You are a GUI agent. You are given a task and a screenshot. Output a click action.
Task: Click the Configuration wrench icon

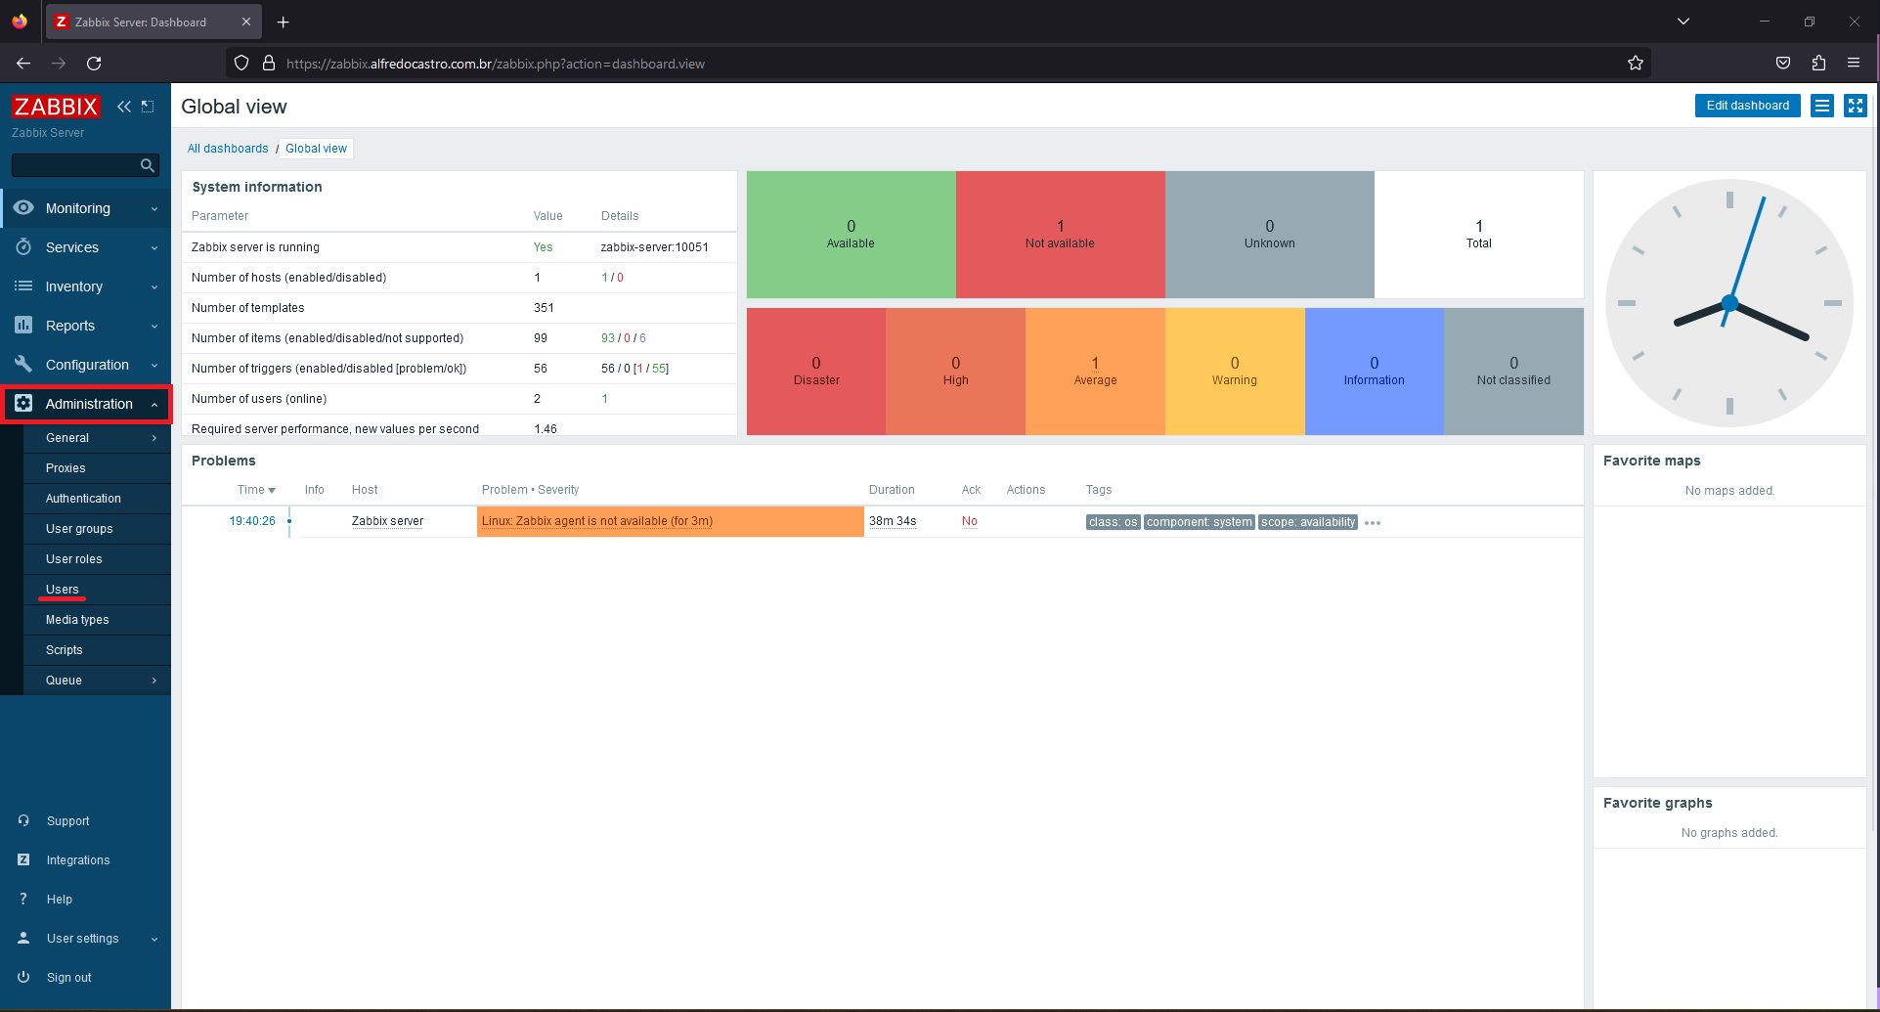pos(23,364)
